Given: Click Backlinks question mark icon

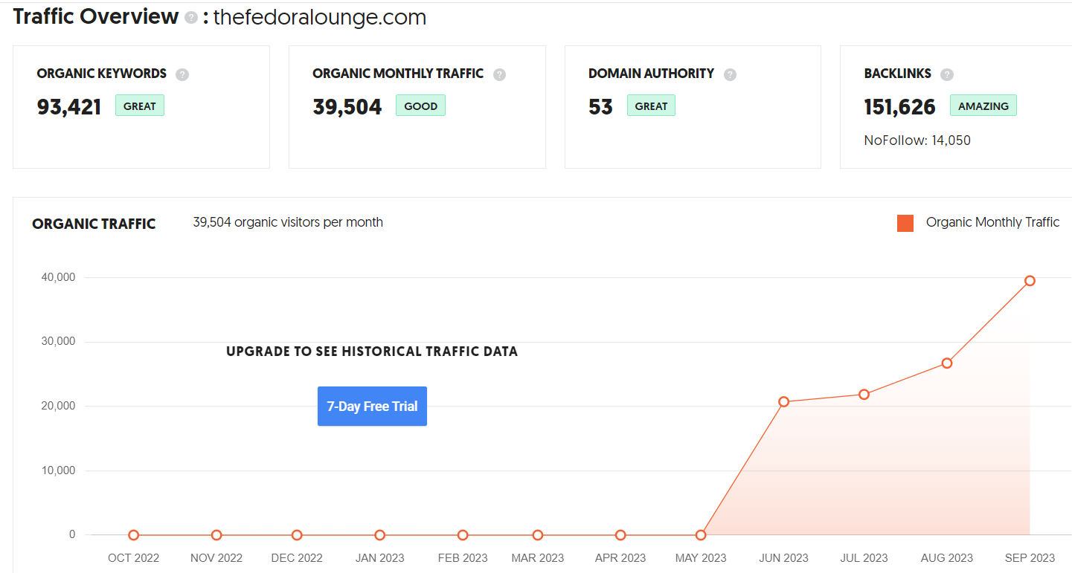Looking at the screenshot, I should coord(947,74).
